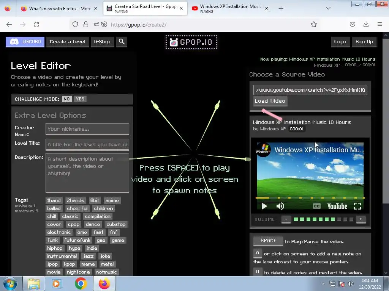The image size is (389, 291).
Task: Increase volume with the plus button
Action: point(361,219)
